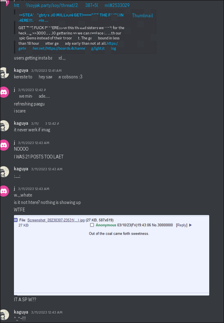The width and height of the screenshot is (224, 323).
Task: Click j's avatar beside 'w.,,whate' message
Action: [5, 191]
